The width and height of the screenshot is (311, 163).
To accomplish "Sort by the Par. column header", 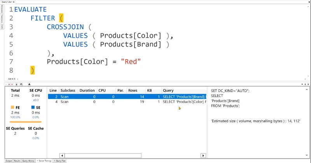I will [x=121, y=90].
